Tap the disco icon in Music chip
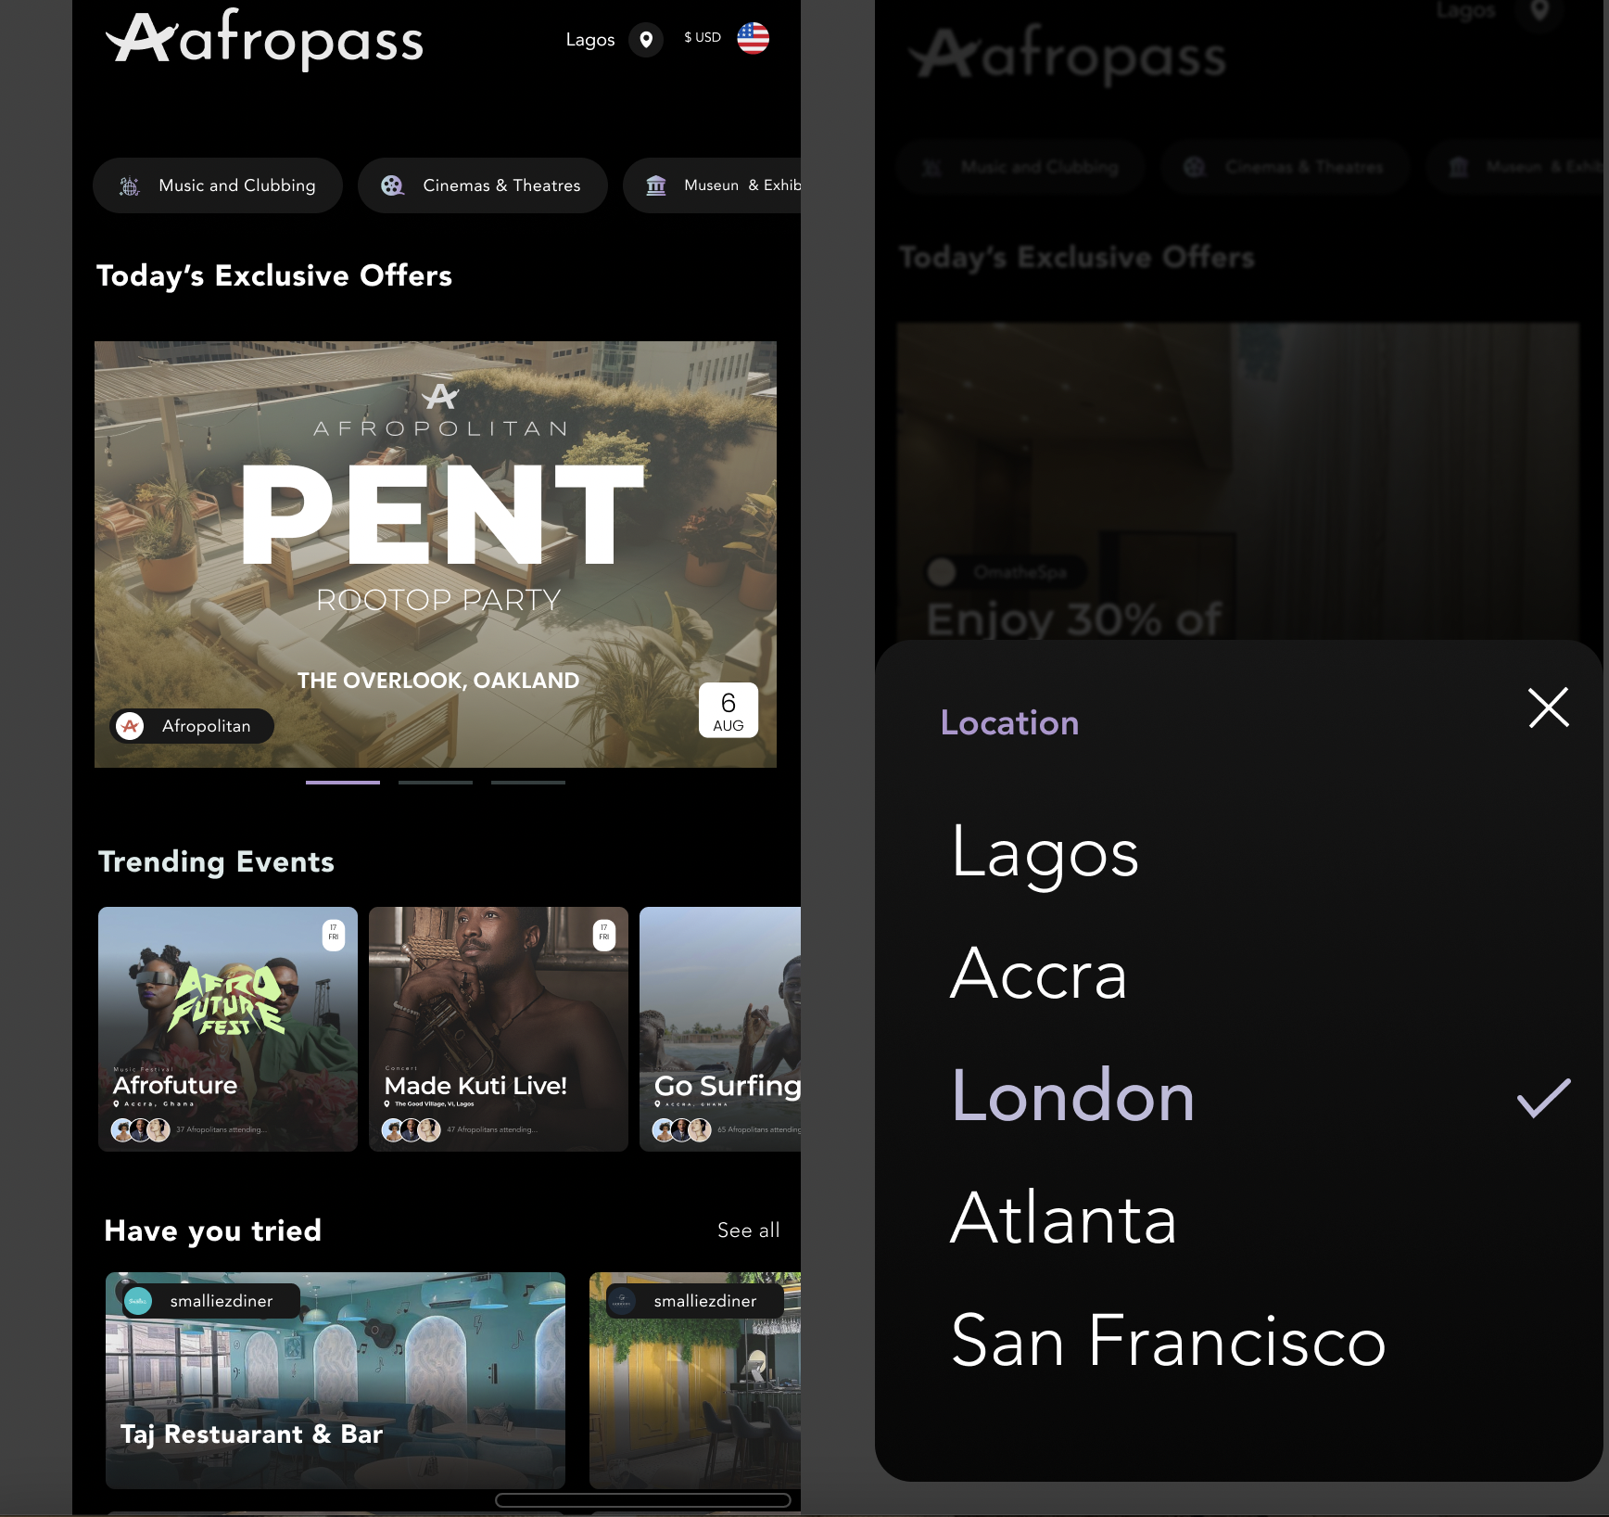Viewport: 1609px width, 1517px height. [x=130, y=185]
